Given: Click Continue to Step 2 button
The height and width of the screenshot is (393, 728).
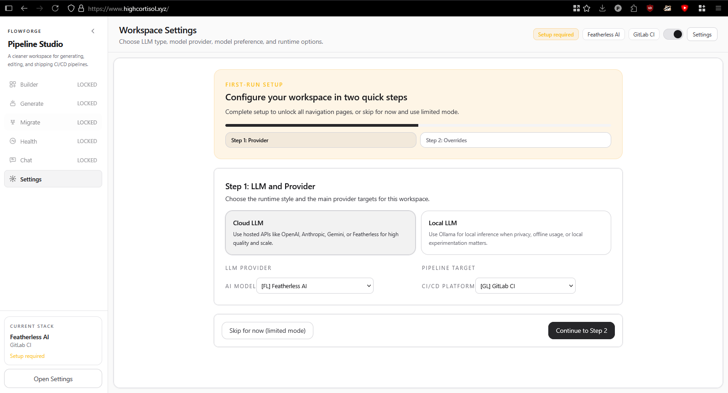Looking at the screenshot, I should [581, 331].
